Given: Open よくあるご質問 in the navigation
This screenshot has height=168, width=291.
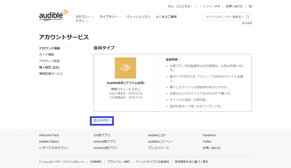Looking at the screenshot, I should pos(166,17).
